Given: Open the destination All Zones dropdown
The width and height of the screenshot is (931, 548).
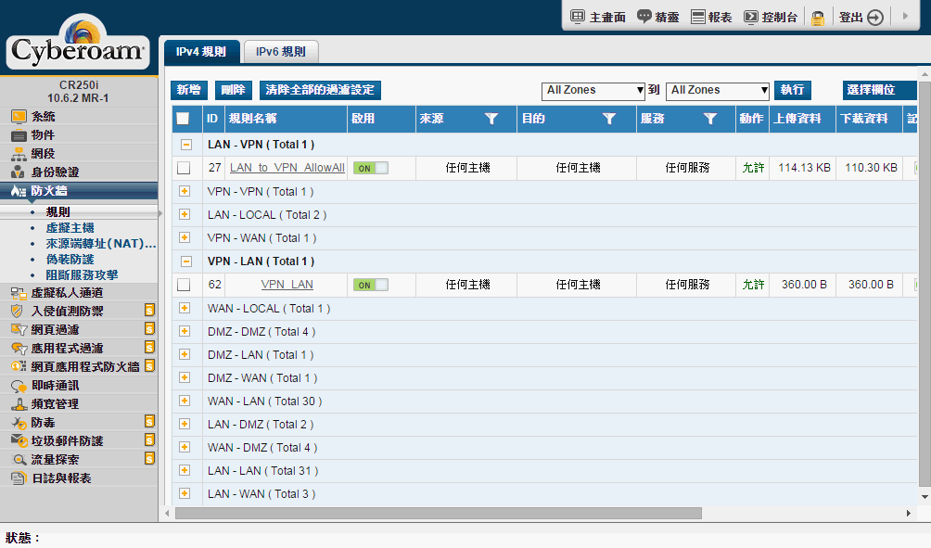Looking at the screenshot, I should (717, 90).
